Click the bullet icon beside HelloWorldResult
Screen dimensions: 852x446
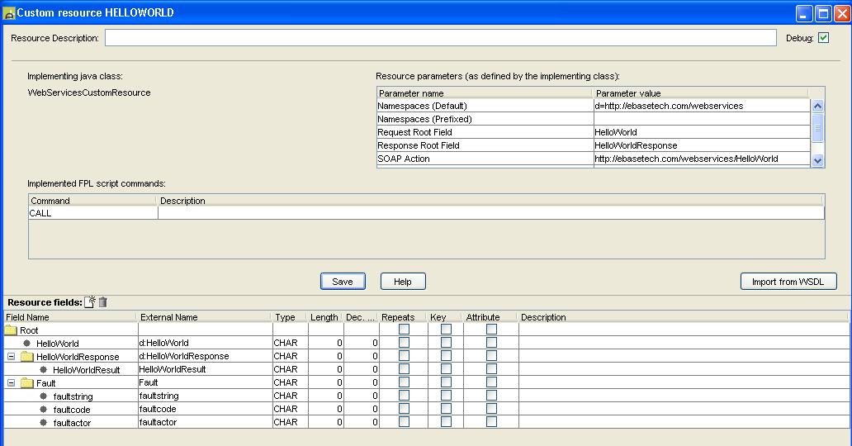coord(44,370)
